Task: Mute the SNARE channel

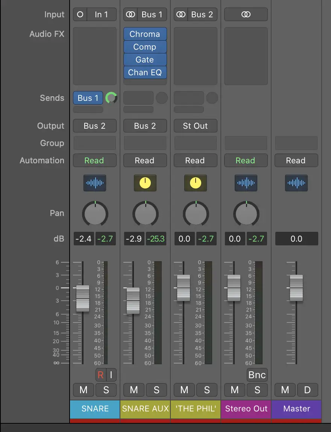Action: [83, 390]
